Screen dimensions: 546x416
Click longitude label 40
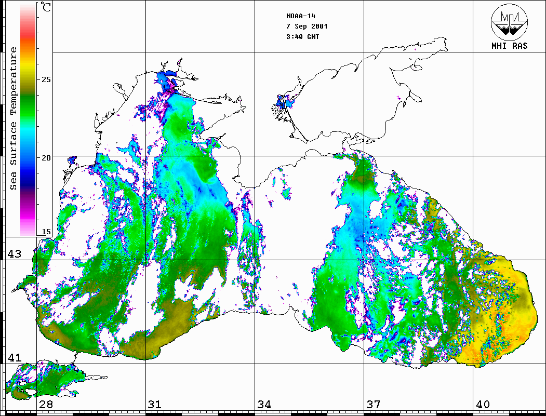pos(483,404)
